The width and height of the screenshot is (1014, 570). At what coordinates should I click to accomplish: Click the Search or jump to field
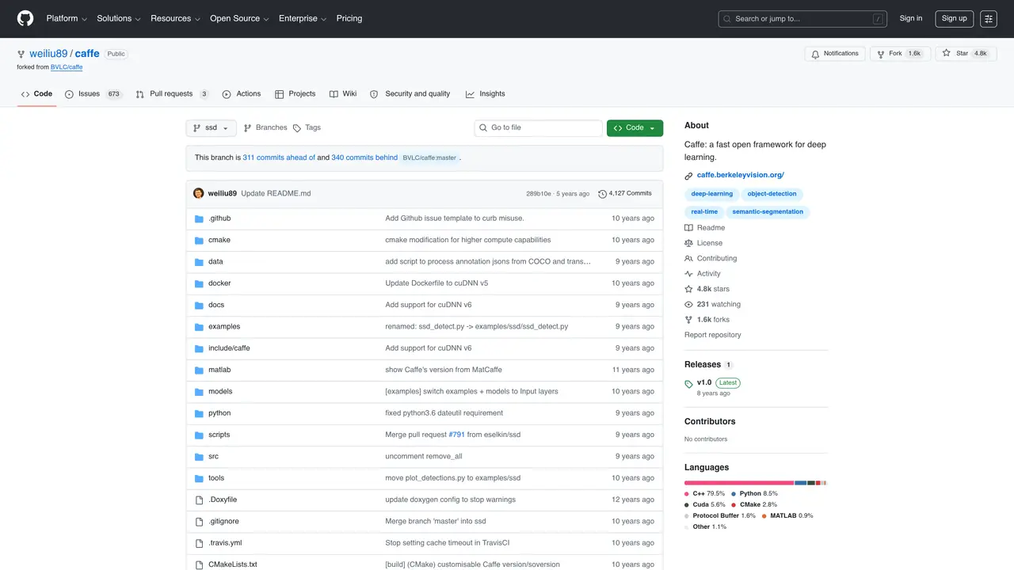pyautogui.click(x=802, y=19)
